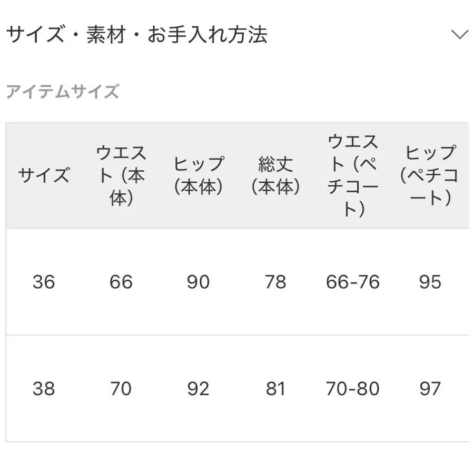Select the 総丈 (本体) column header
Screen dimensions: 474x474
(x=276, y=174)
